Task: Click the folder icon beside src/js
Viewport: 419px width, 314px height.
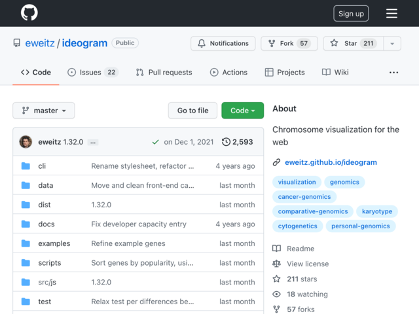Action: click(x=26, y=282)
